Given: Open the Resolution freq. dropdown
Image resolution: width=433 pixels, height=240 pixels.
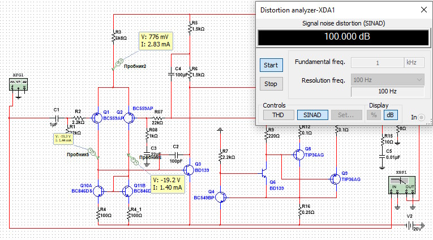Looking at the screenshot, I should pyautogui.click(x=387, y=80).
